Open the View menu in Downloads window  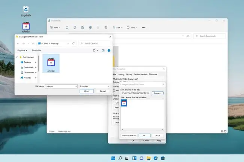coord(132,28)
